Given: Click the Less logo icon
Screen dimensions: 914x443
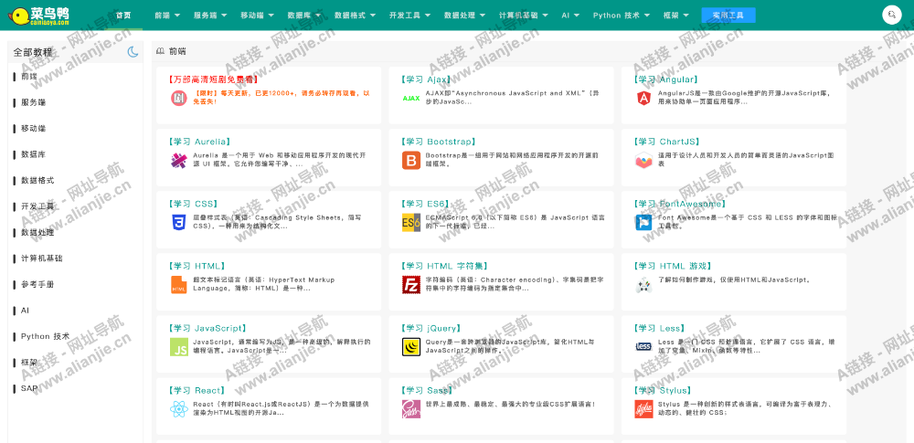Looking at the screenshot, I should pos(644,347).
